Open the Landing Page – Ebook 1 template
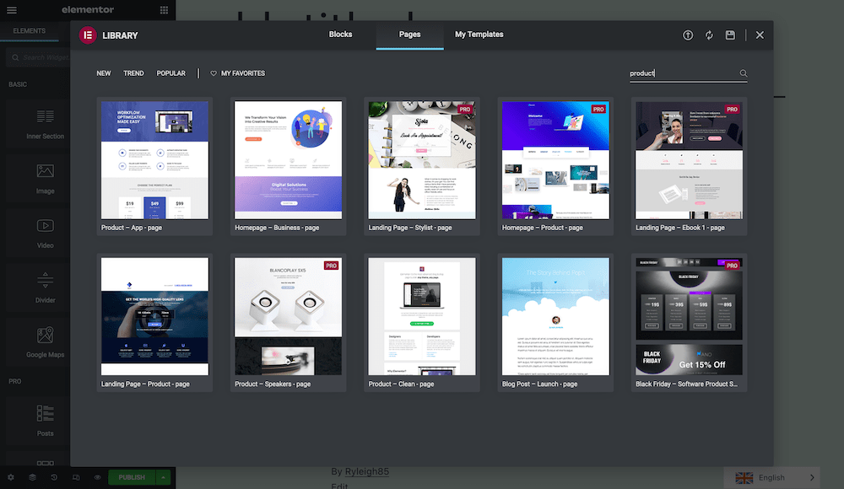The height and width of the screenshot is (489, 844). (689, 166)
